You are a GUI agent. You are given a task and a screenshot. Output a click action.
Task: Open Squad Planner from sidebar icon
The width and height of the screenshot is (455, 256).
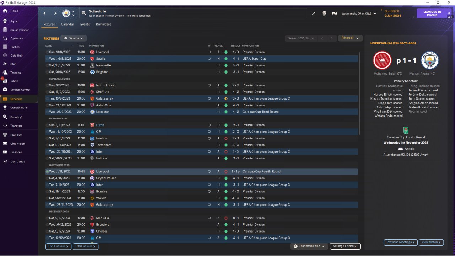point(5,30)
